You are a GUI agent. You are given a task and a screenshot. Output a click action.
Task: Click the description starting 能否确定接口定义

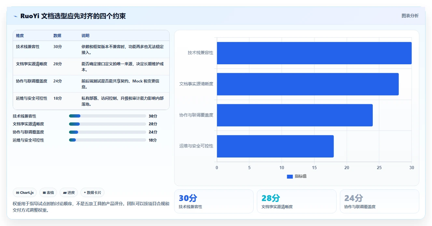(123, 67)
